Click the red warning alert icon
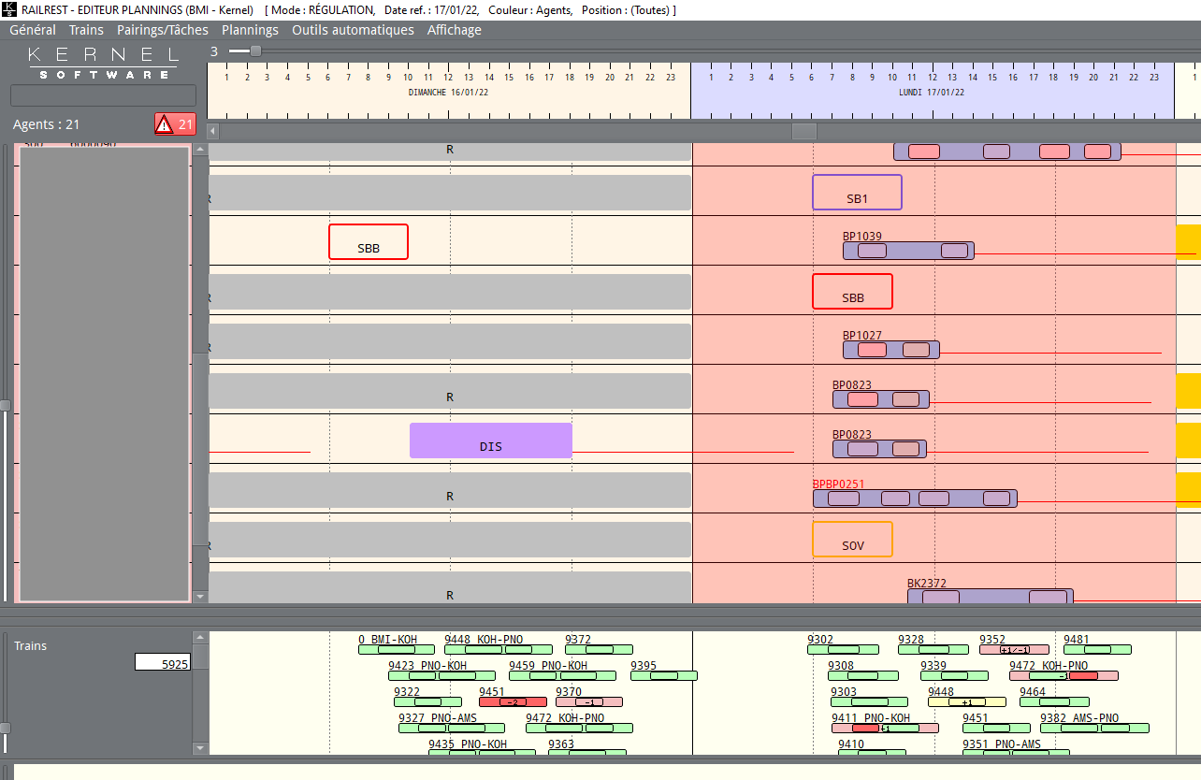 point(165,123)
